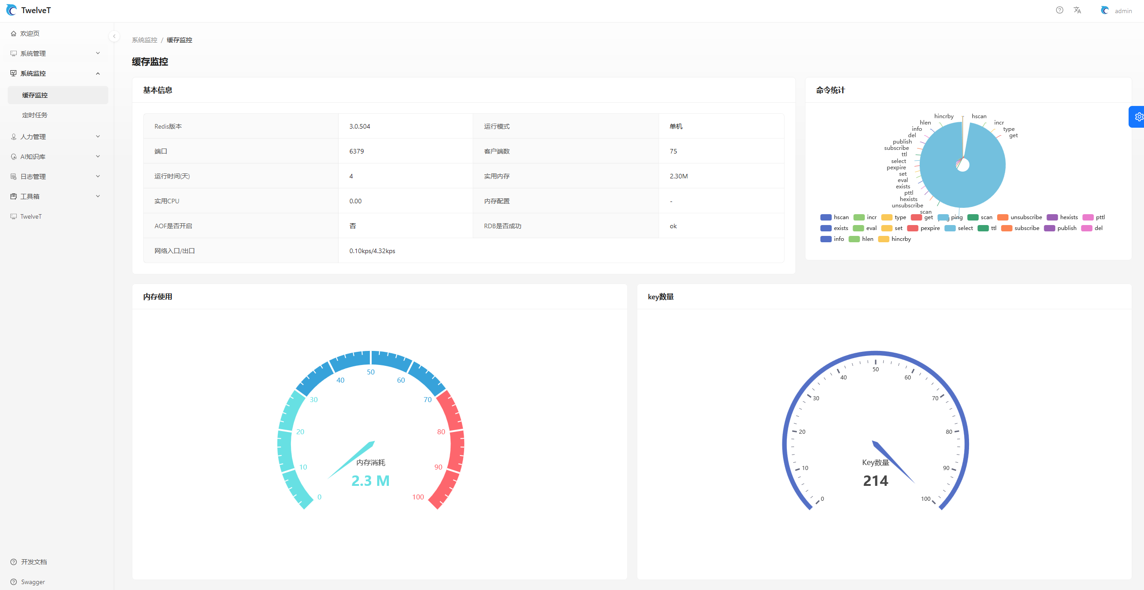Toggle the incr legend swatch
The image size is (1144, 590).
pyautogui.click(x=859, y=217)
